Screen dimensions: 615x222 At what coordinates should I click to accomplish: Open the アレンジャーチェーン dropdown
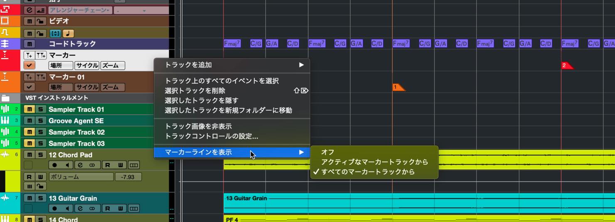(x=80, y=10)
